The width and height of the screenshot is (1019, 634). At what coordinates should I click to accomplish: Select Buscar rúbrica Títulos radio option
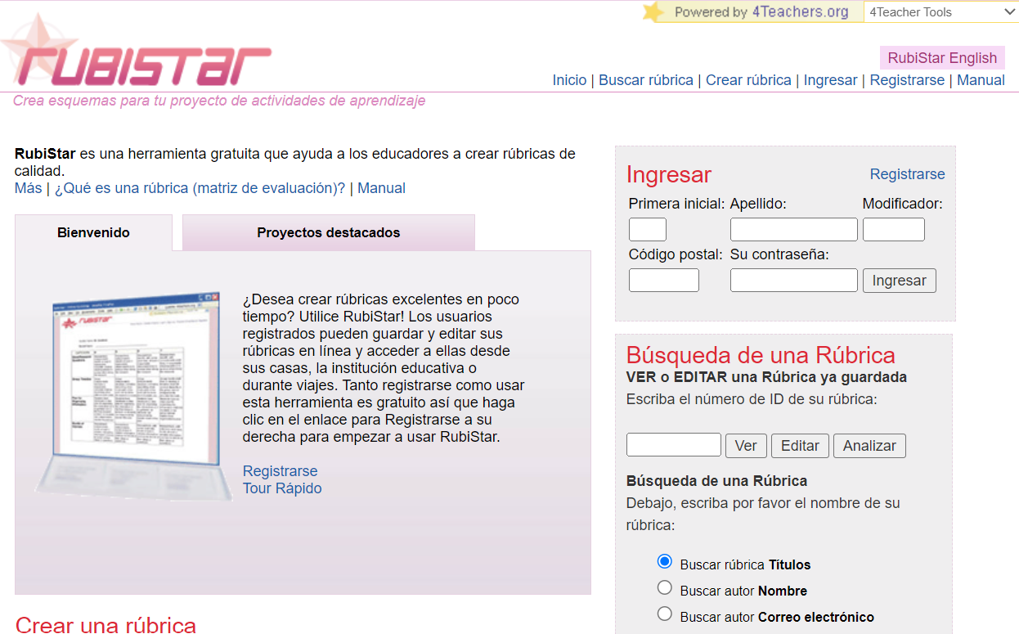665,562
